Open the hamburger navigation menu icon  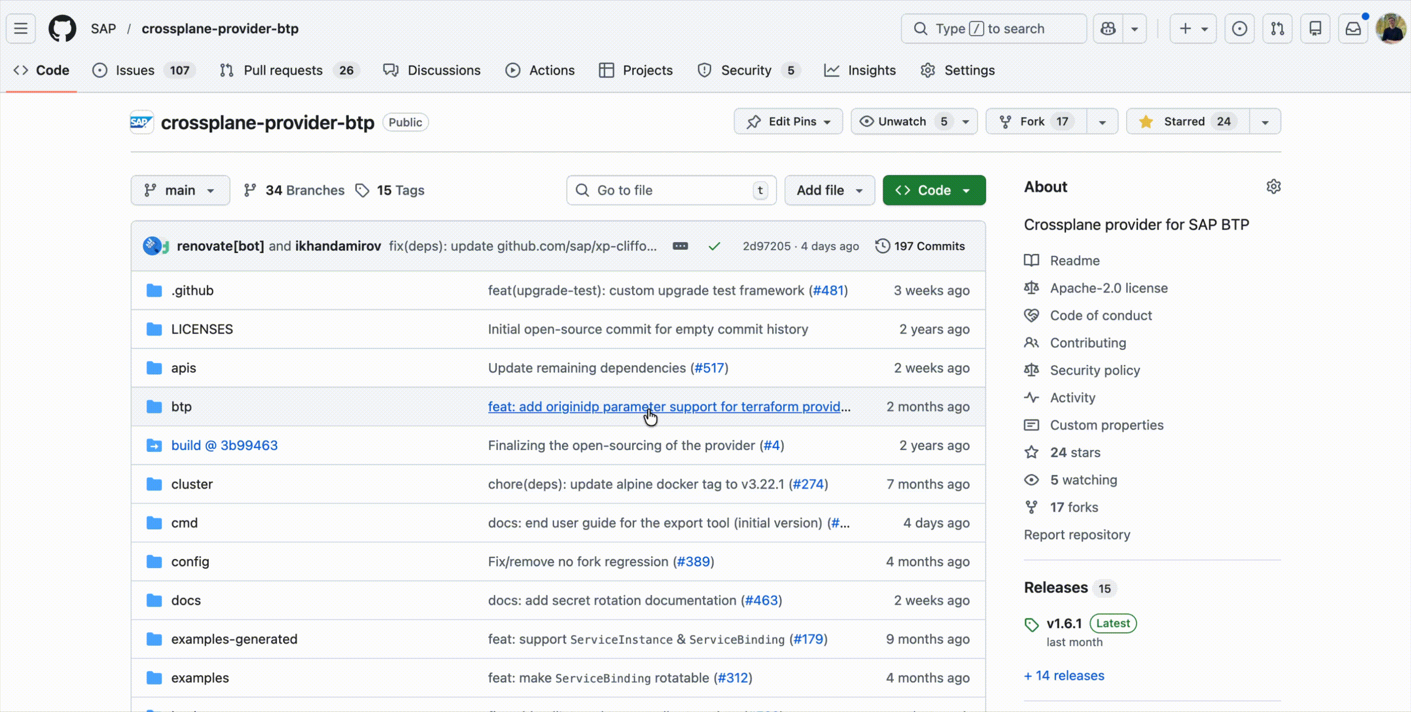coord(21,28)
